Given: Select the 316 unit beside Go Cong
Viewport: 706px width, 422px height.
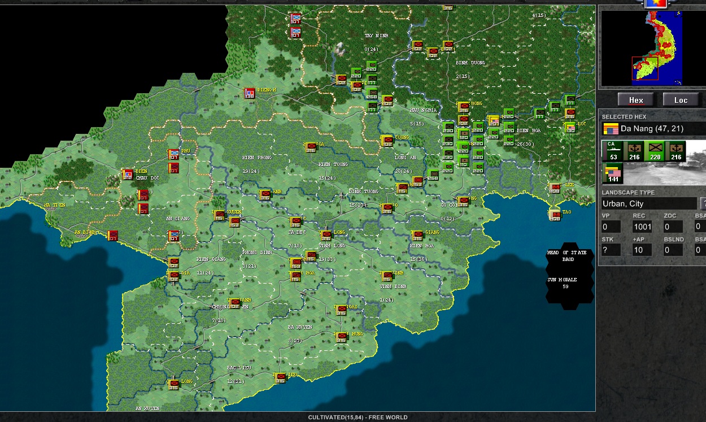Looking at the screenshot, I should point(463,202).
